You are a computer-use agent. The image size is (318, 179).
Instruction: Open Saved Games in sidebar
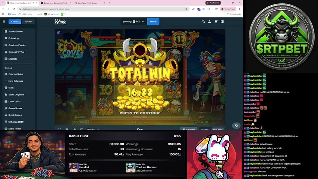tap(16, 31)
